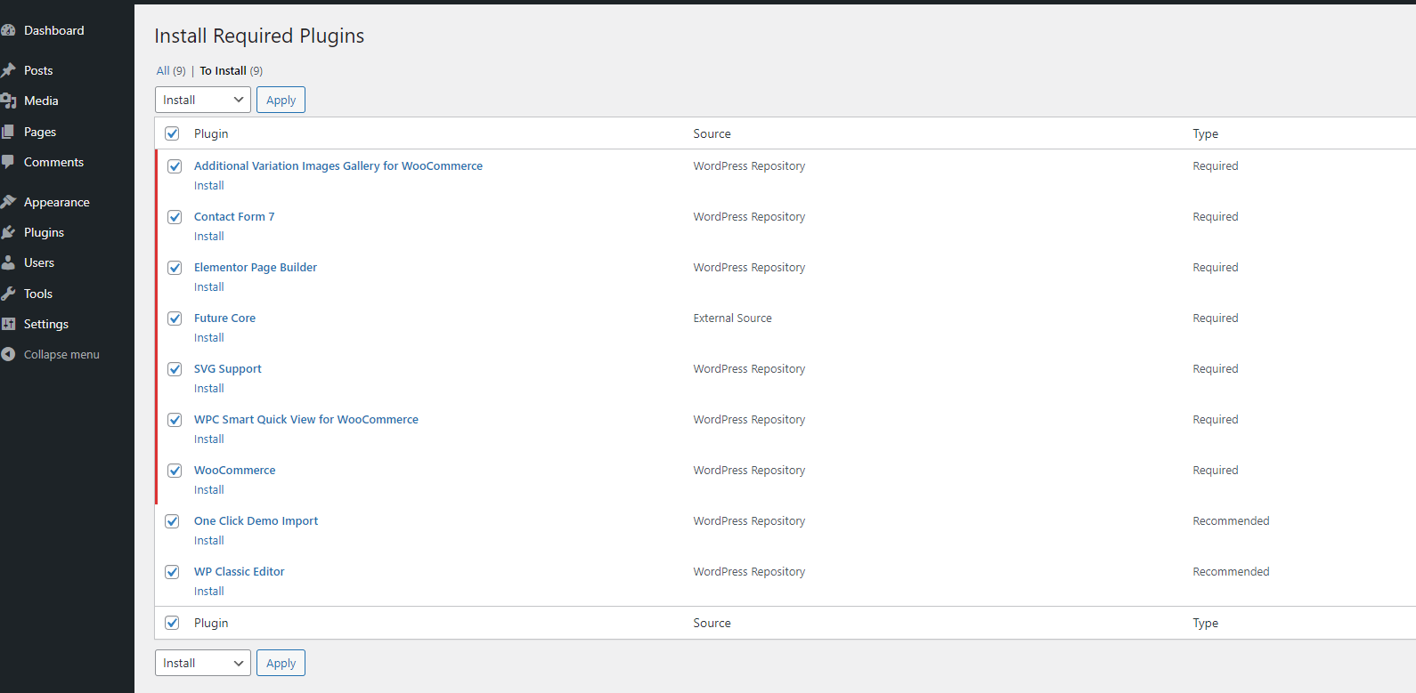Click the Posts pushpin icon
Viewport: 1416px width, 693px height.
[x=9, y=70]
